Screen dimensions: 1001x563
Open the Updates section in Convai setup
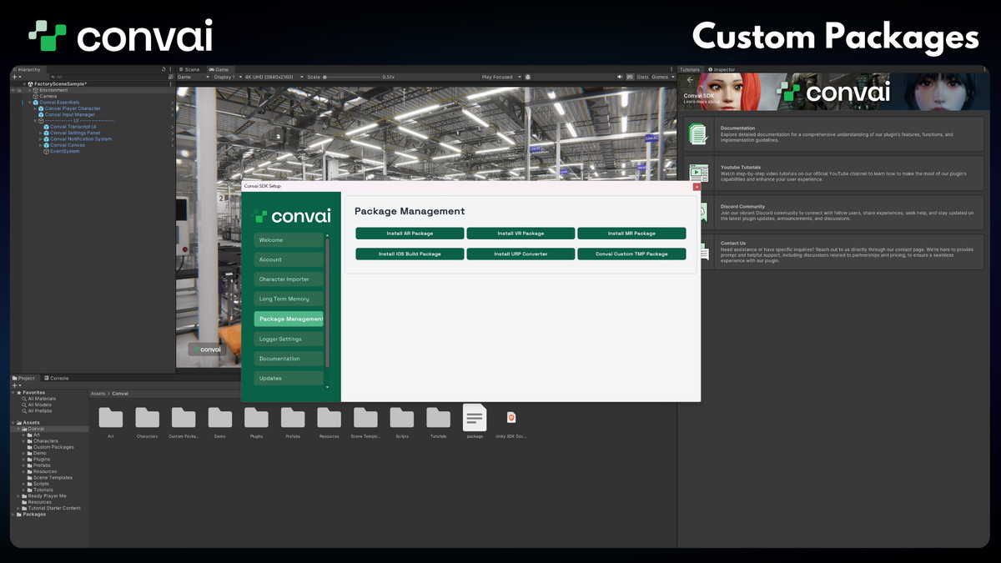[289, 378]
